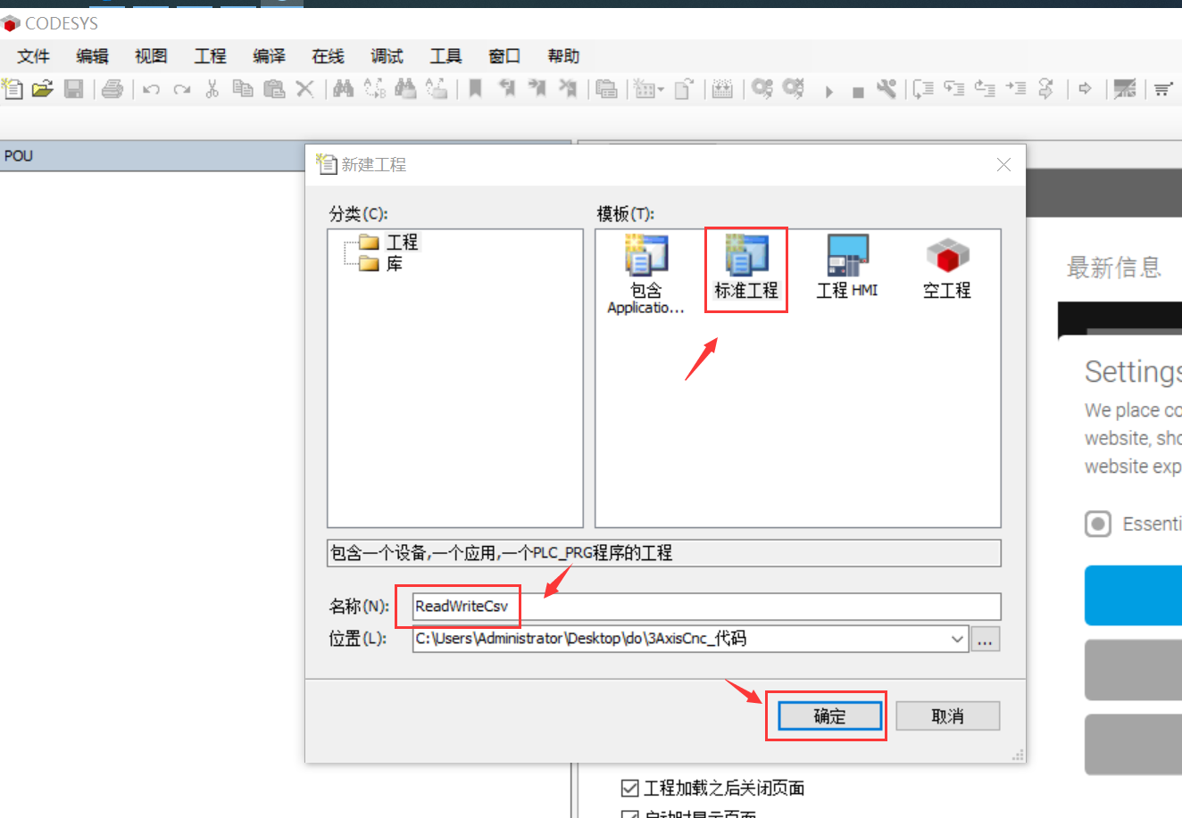Select the Find (binoculars) toolbar icon
The image size is (1182, 818).
click(x=343, y=89)
